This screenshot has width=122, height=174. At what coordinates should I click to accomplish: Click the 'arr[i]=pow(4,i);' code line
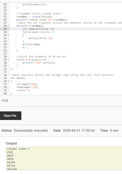tap(35, 4)
